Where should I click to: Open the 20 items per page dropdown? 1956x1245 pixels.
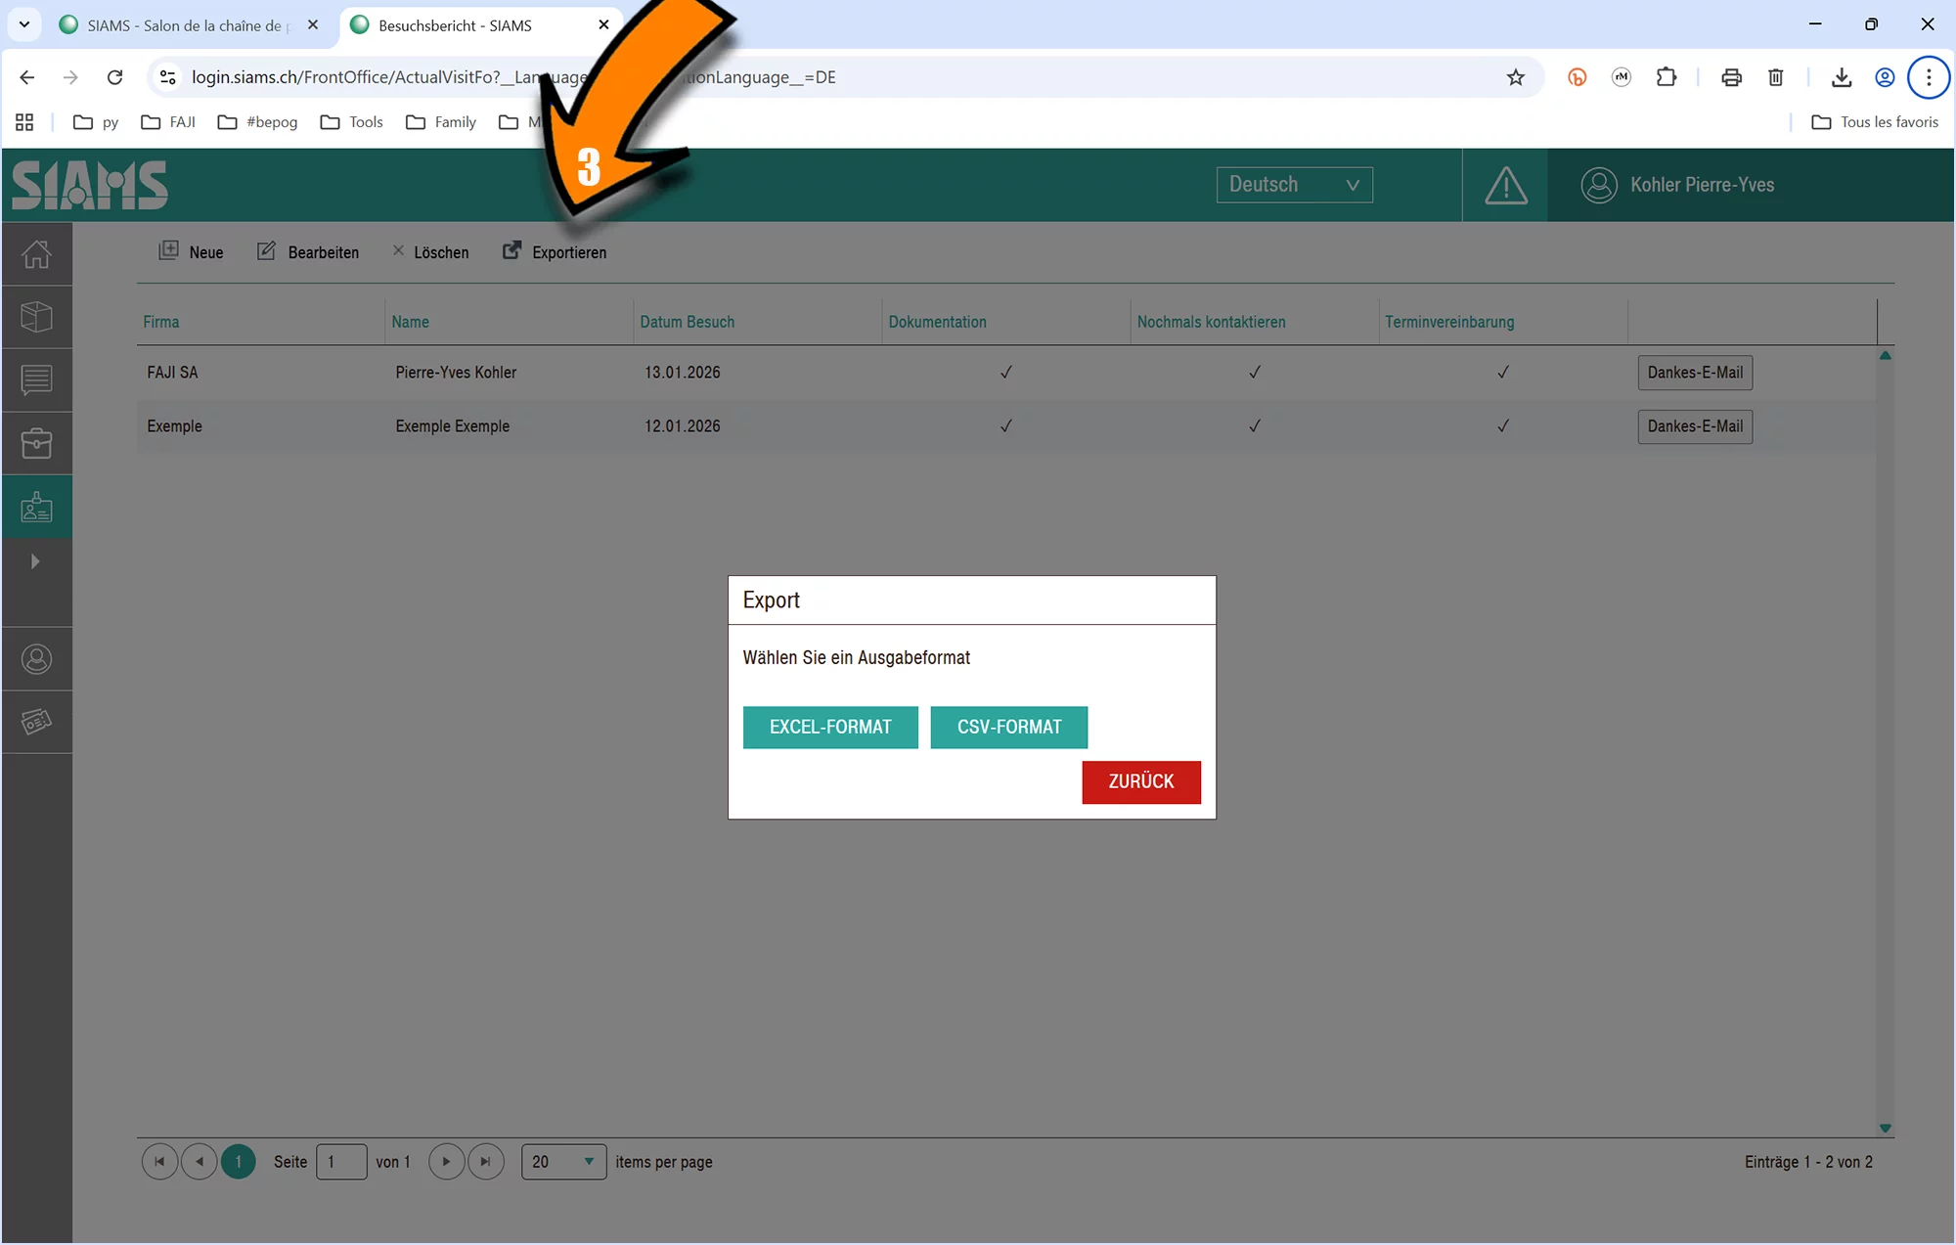[563, 1162]
